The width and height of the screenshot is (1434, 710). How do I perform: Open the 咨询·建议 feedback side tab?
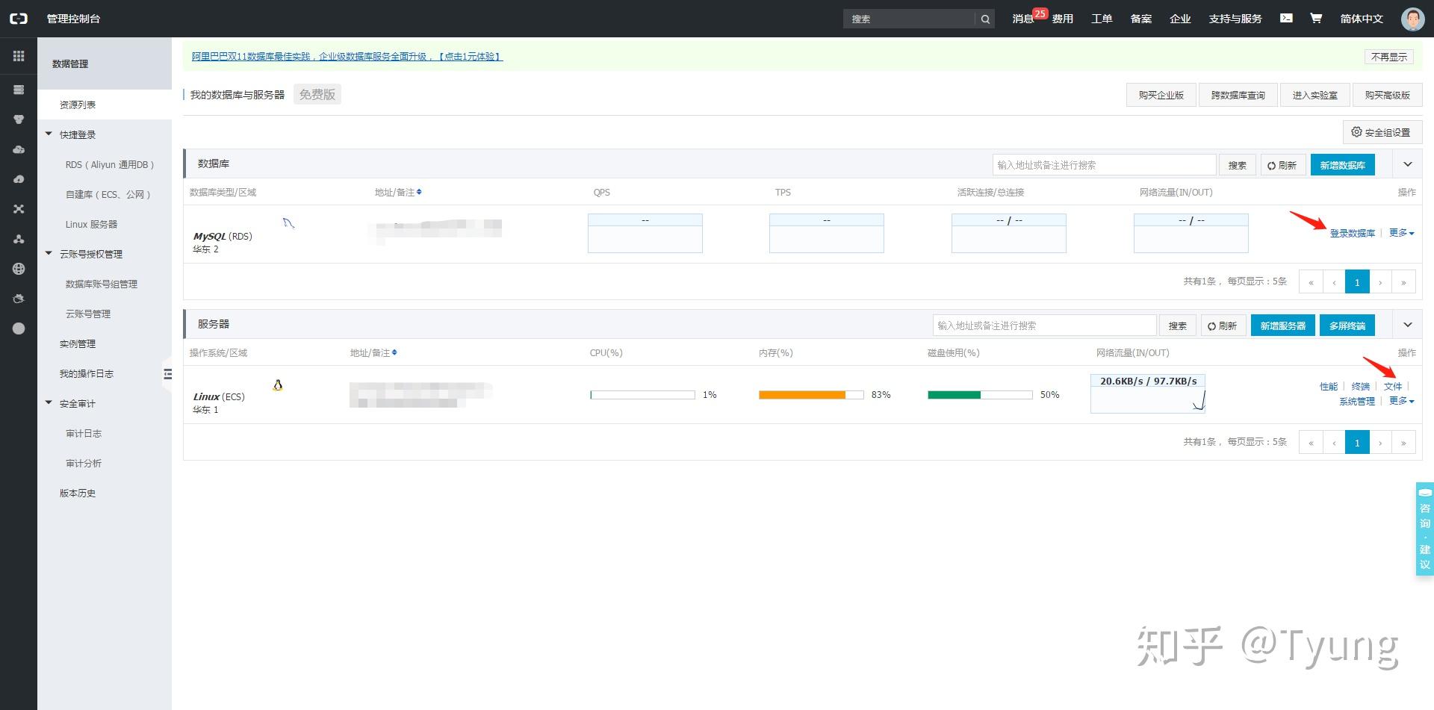[1424, 529]
